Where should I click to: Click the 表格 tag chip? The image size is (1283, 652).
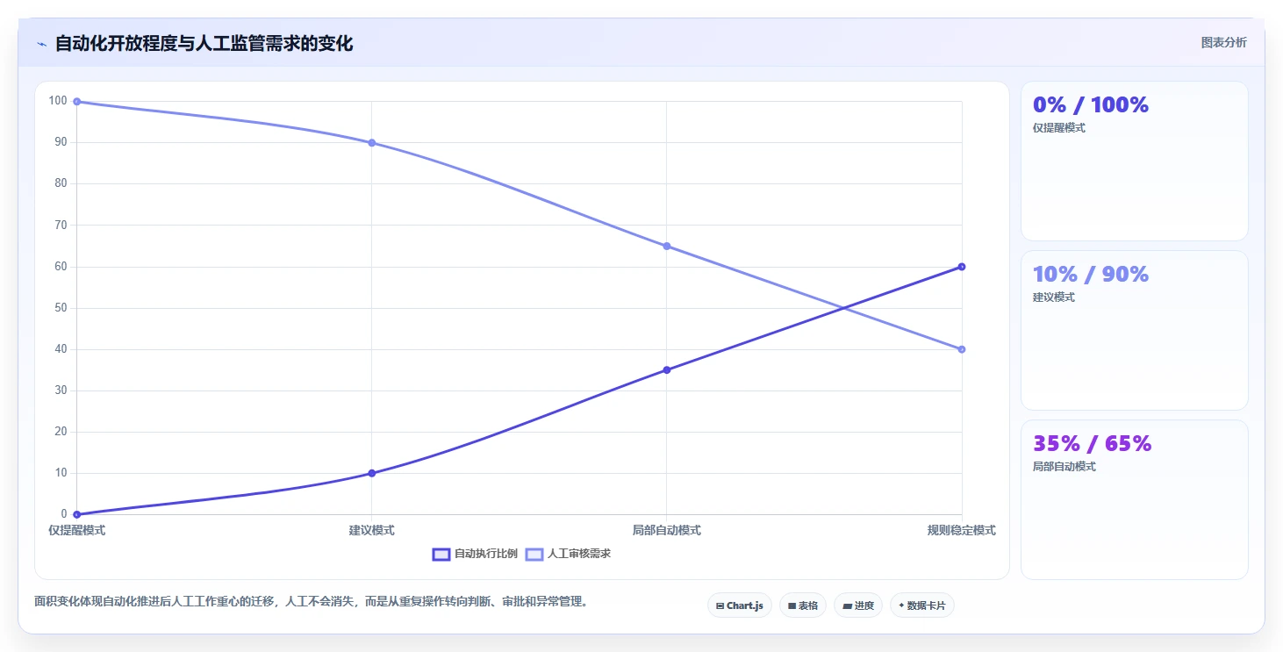click(x=803, y=605)
